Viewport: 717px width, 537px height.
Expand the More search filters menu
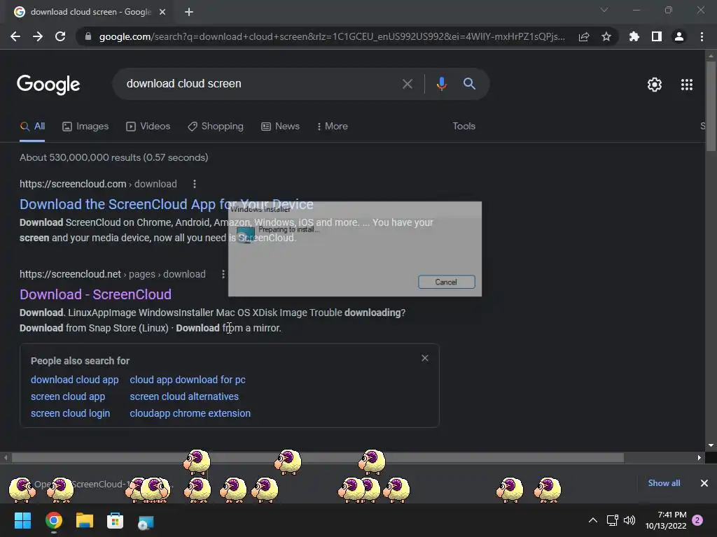coord(332,126)
